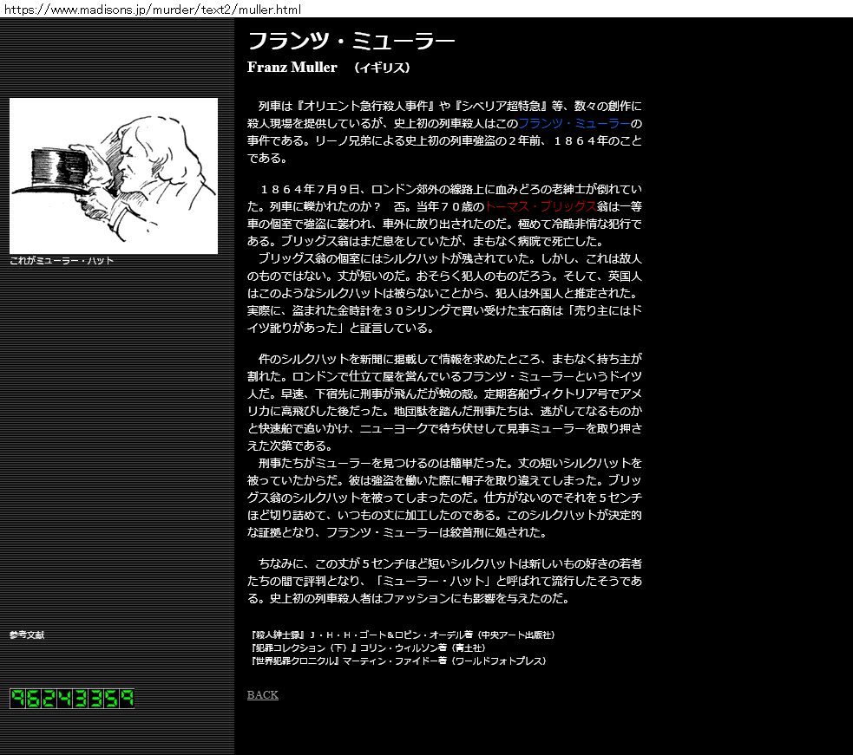Click the BACK link
Viewport: 853px width, 755px height.
[263, 695]
